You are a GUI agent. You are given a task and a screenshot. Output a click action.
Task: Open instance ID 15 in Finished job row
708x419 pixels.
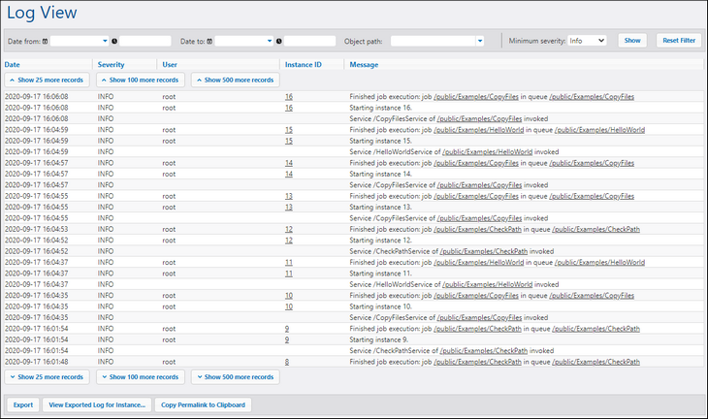tap(289, 130)
